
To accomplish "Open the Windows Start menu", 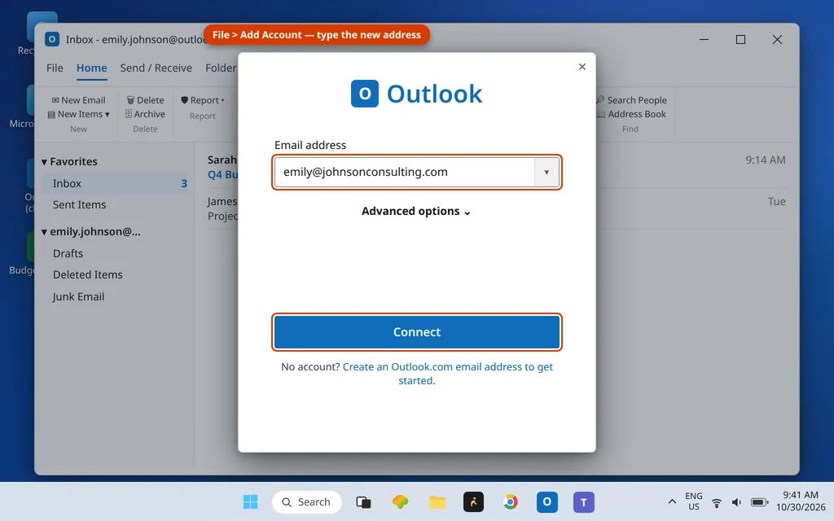I will pos(250,501).
